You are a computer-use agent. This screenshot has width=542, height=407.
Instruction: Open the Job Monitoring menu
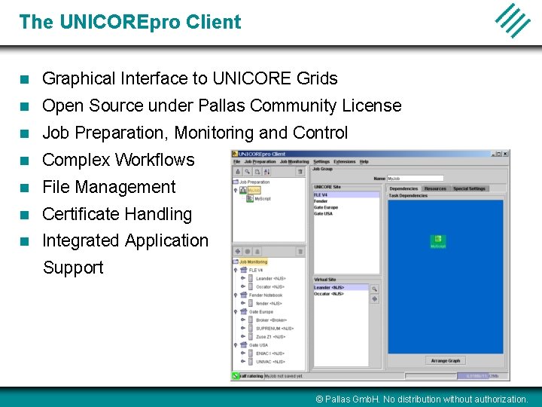[294, 161]
